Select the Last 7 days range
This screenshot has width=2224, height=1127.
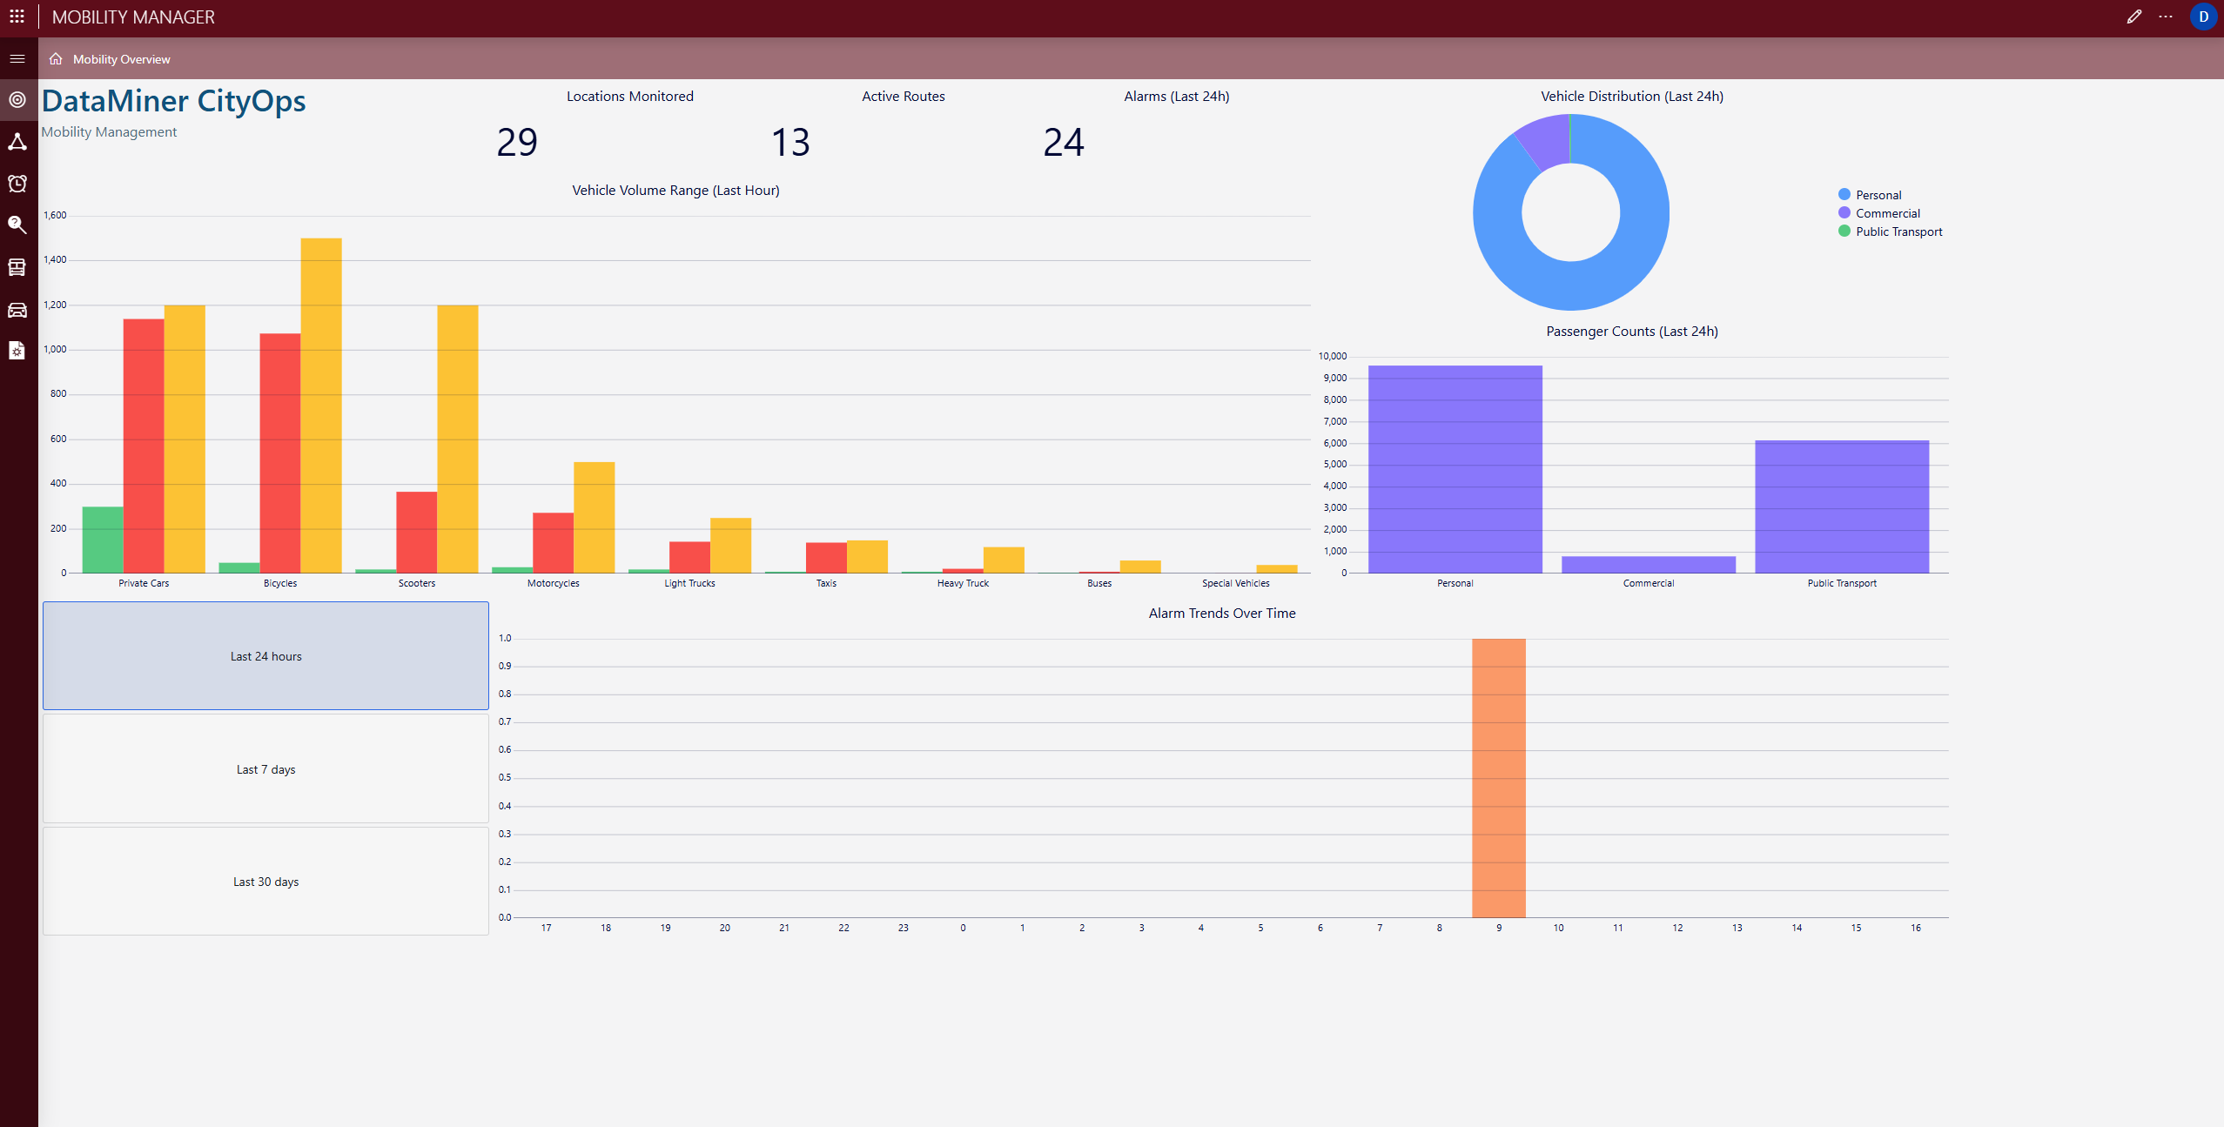tap(265, 769)
